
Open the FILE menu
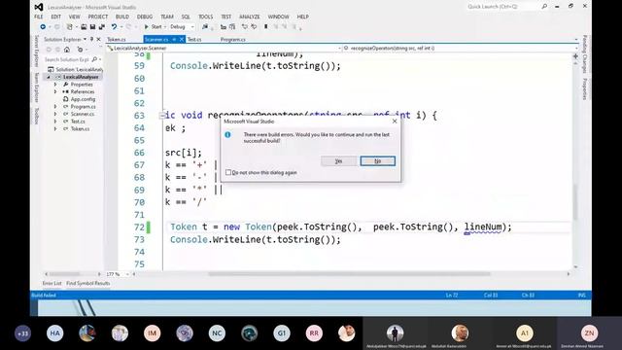coord(39,17)
